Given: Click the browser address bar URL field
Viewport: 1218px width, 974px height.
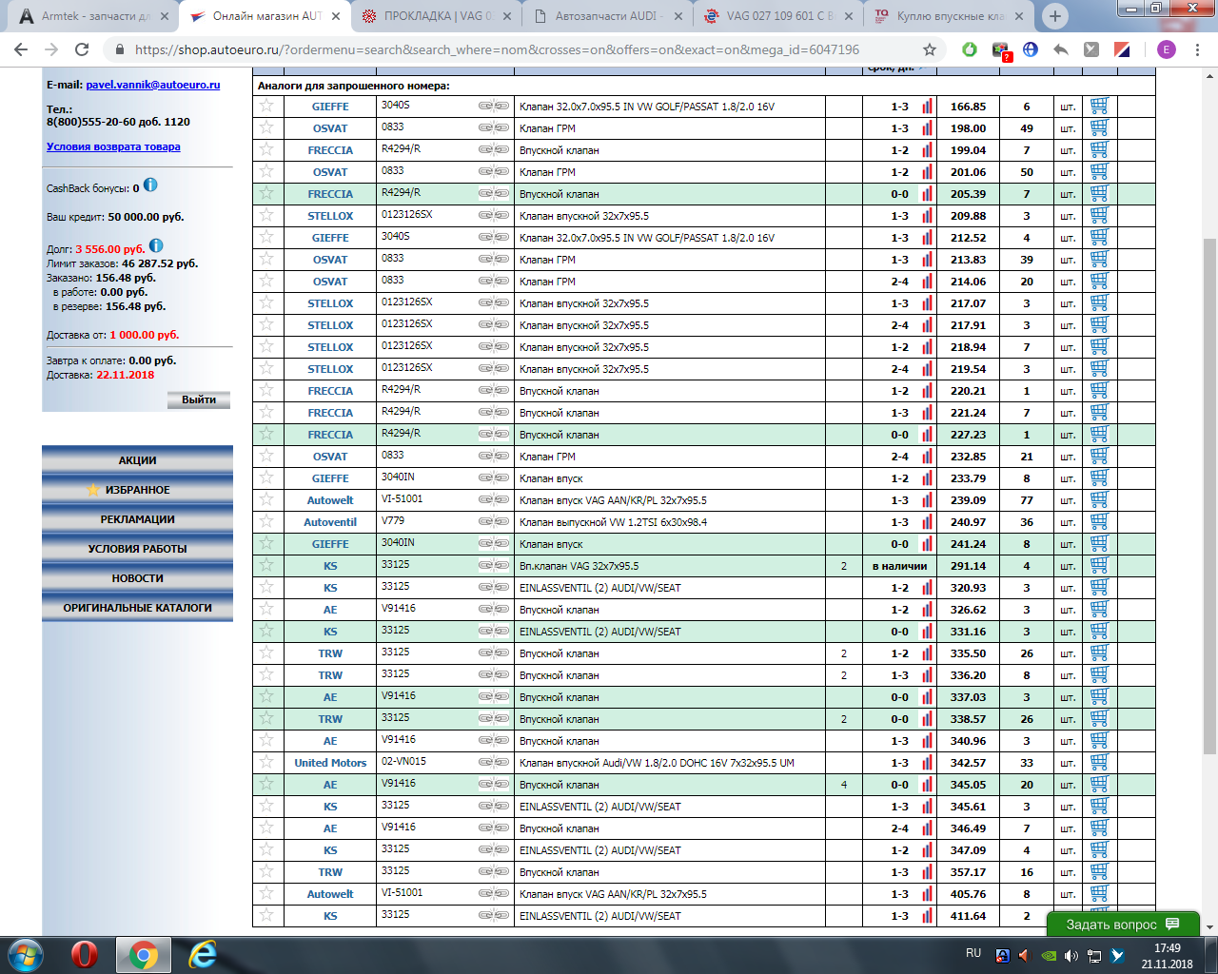Looking at the screenshot, I should coord(495,49).
